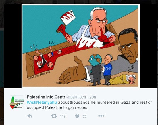Like the tweet with the heart icon

77,116
